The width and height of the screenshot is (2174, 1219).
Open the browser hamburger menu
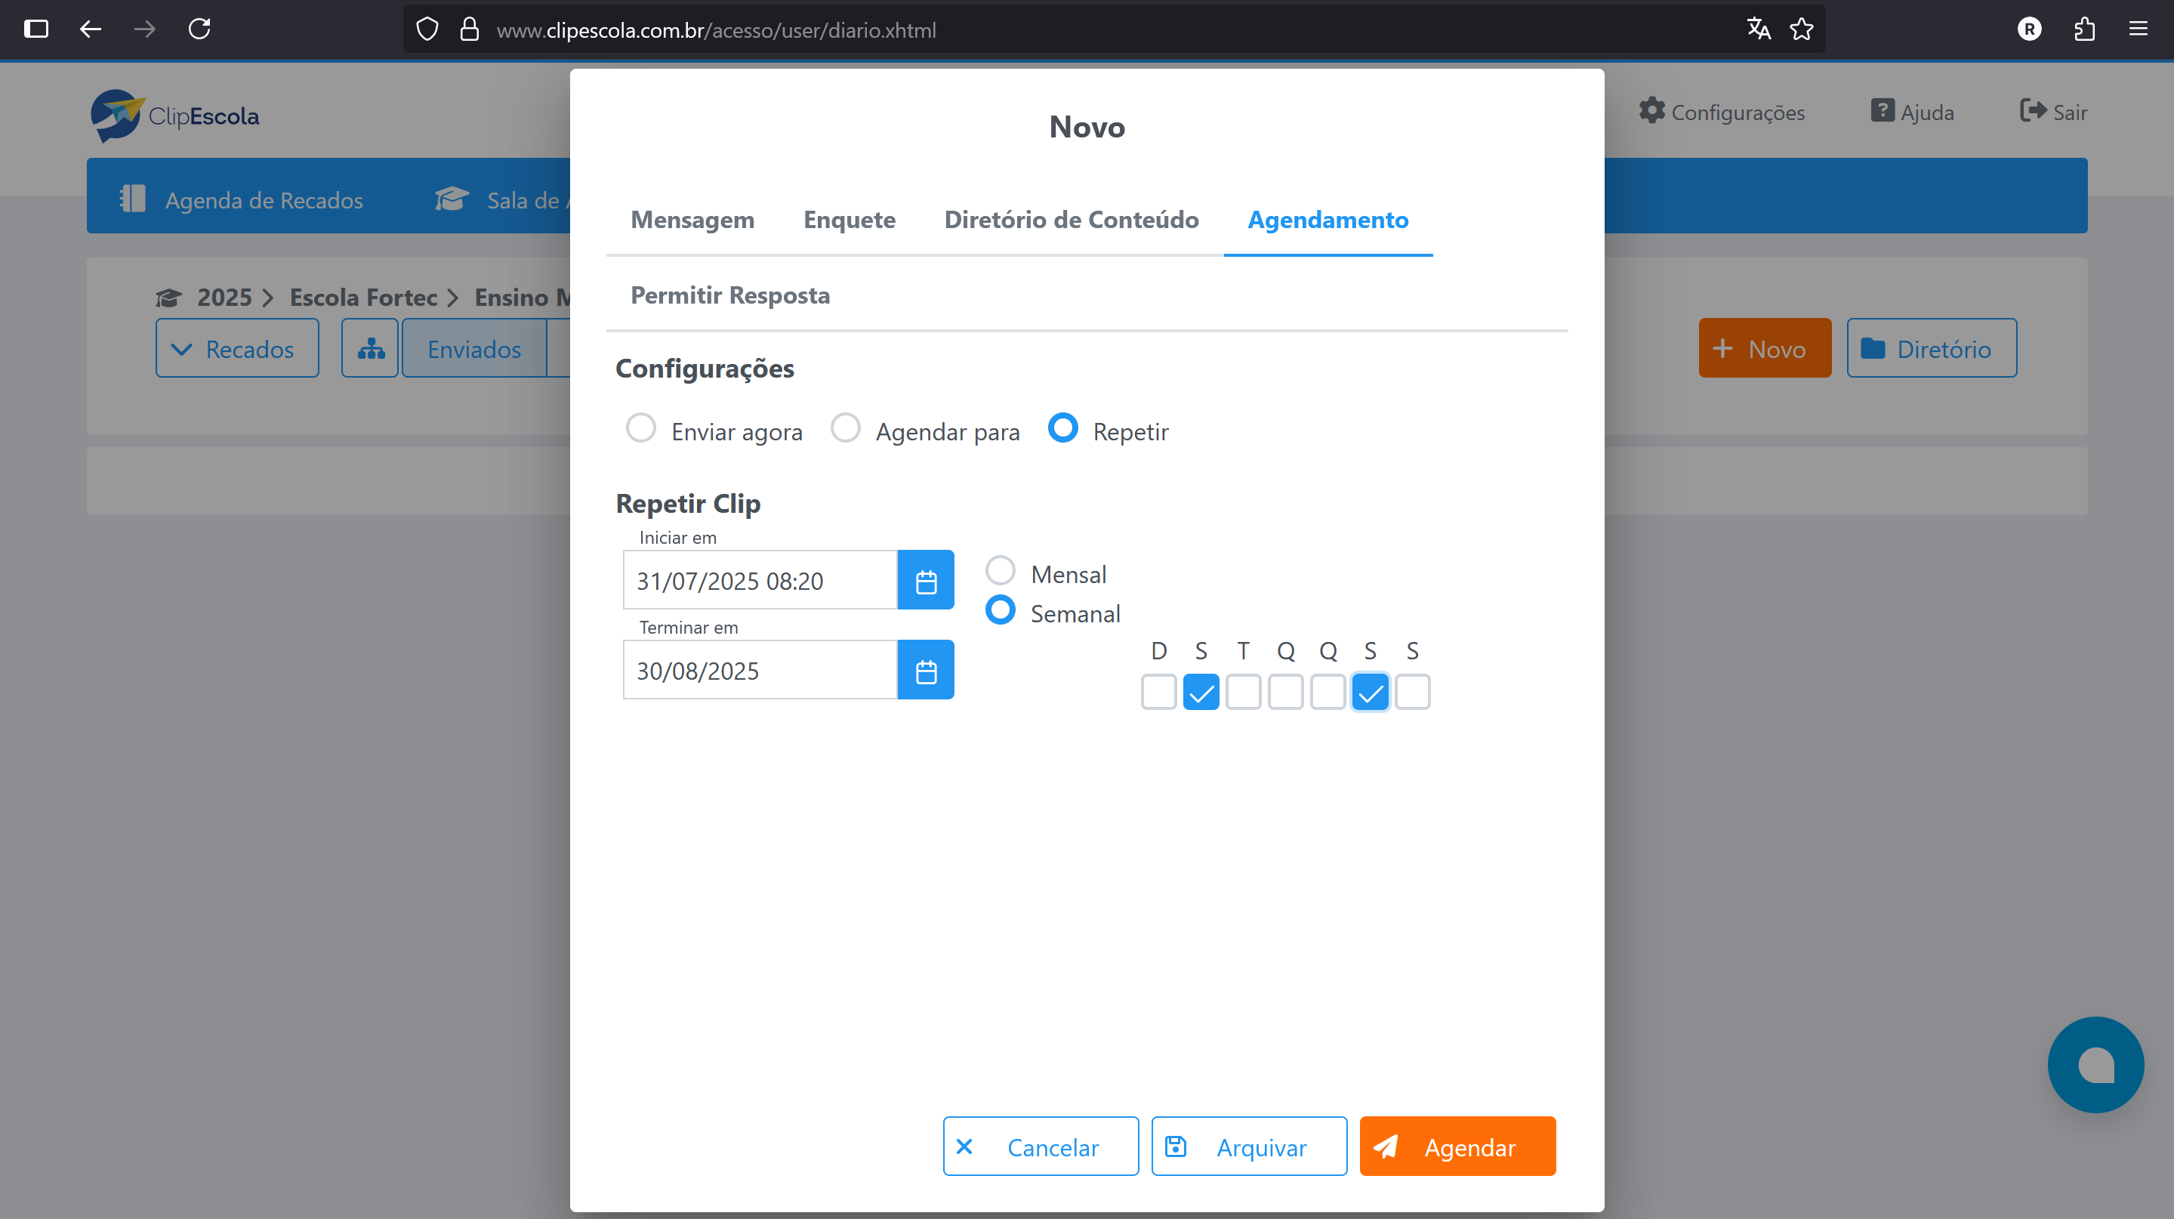(2139, 29)
